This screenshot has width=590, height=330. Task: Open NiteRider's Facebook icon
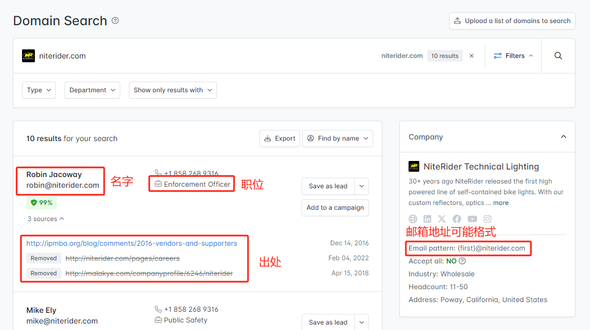(457, 218)
